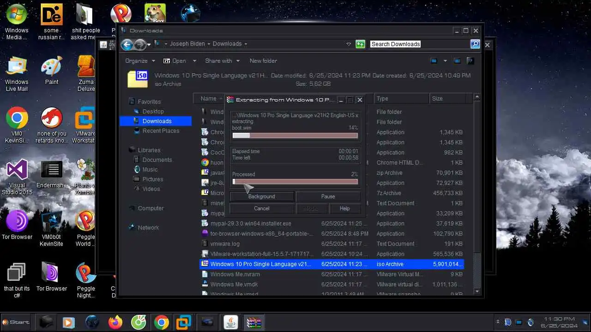Image resolution: width=591 pixels, height=332 pixels.
Task: Select the Visual Studio 2015 desktop icon
Action: 17,177
